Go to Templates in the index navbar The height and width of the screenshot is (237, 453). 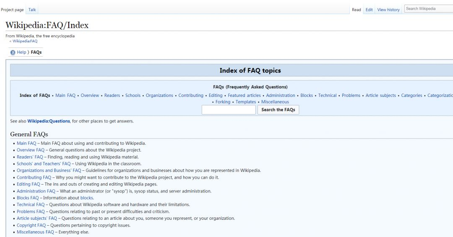(245, 102)
